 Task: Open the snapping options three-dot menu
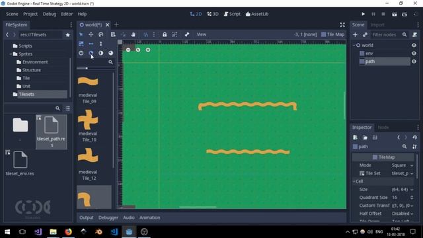154,34
